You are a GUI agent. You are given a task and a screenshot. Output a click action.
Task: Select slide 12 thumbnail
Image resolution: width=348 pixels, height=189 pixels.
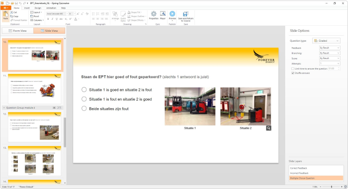click(x=34, y=127)
